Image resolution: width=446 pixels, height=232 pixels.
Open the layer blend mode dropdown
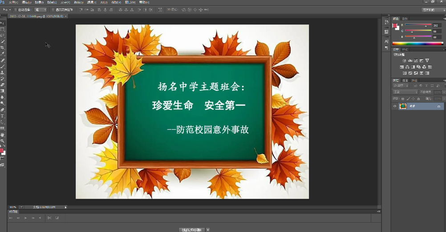(405, 92)
